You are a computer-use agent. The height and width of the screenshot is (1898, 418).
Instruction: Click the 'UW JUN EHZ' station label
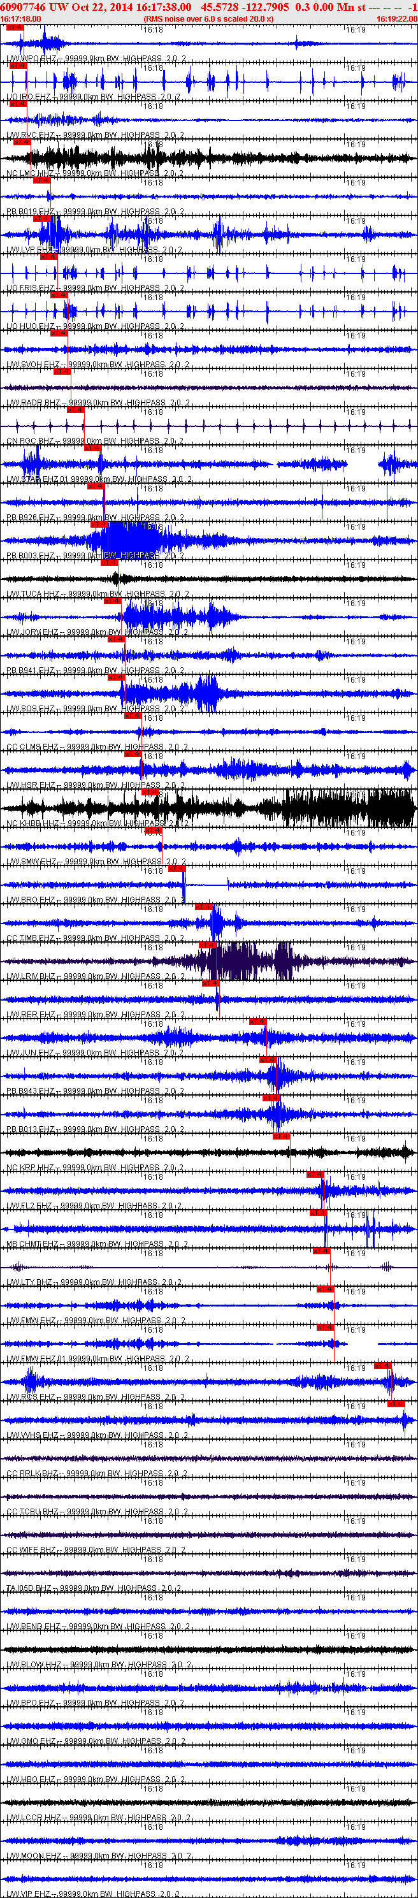[x=31, y=1054]
